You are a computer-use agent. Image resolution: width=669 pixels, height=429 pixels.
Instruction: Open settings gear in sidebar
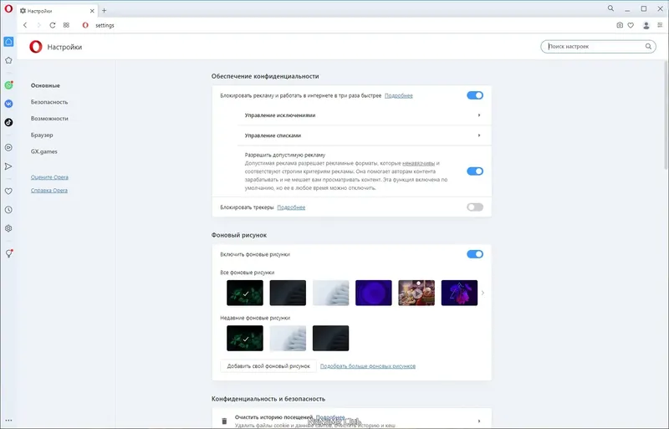(x=8, y=228)
